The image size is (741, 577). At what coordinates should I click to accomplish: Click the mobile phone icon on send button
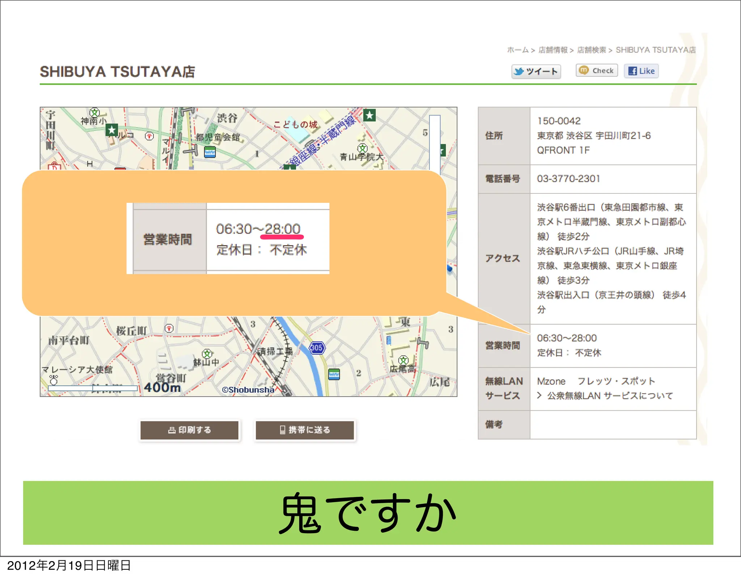tap(283, 430)
